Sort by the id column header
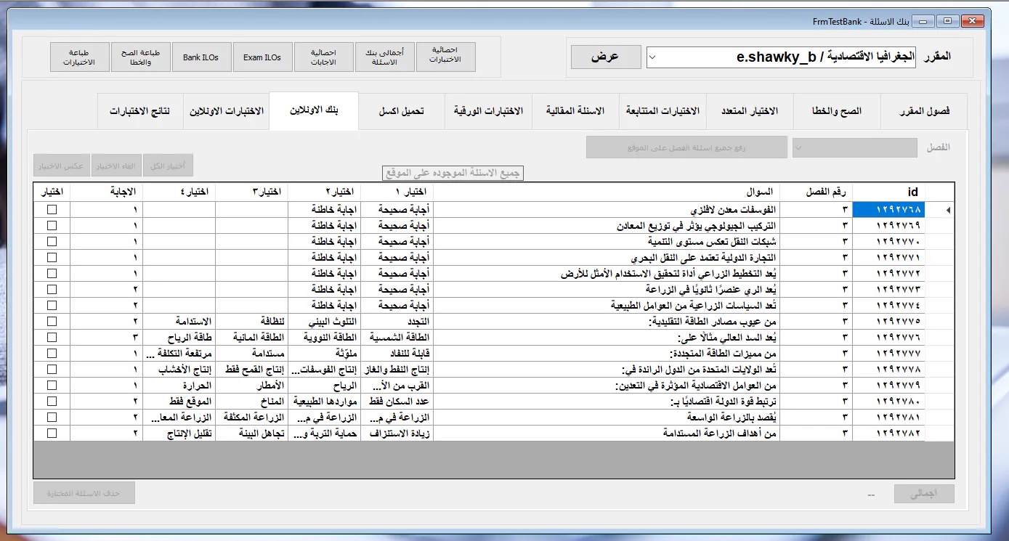This screenshot has height=541, width=1009. 888,192
